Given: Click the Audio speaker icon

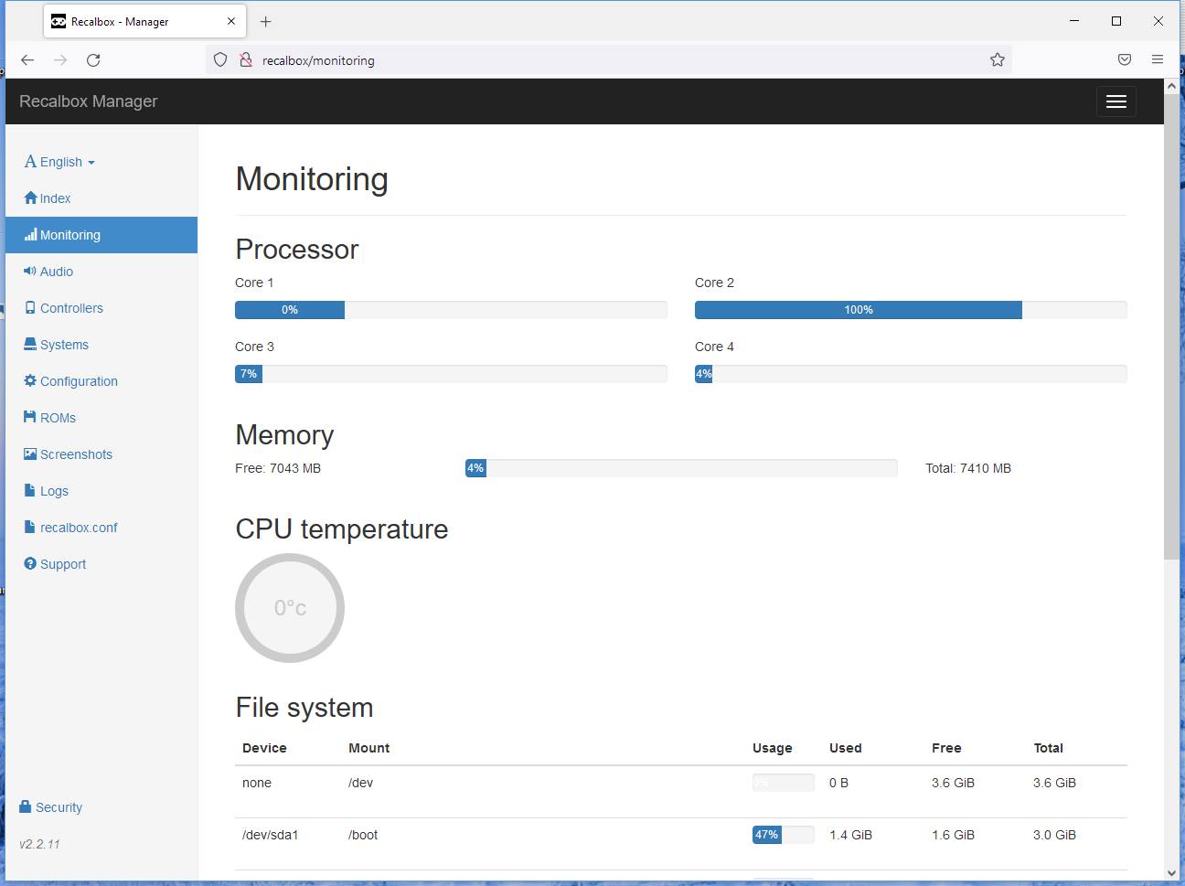Looking at the screenshot, I should click(x=30, y=272).
